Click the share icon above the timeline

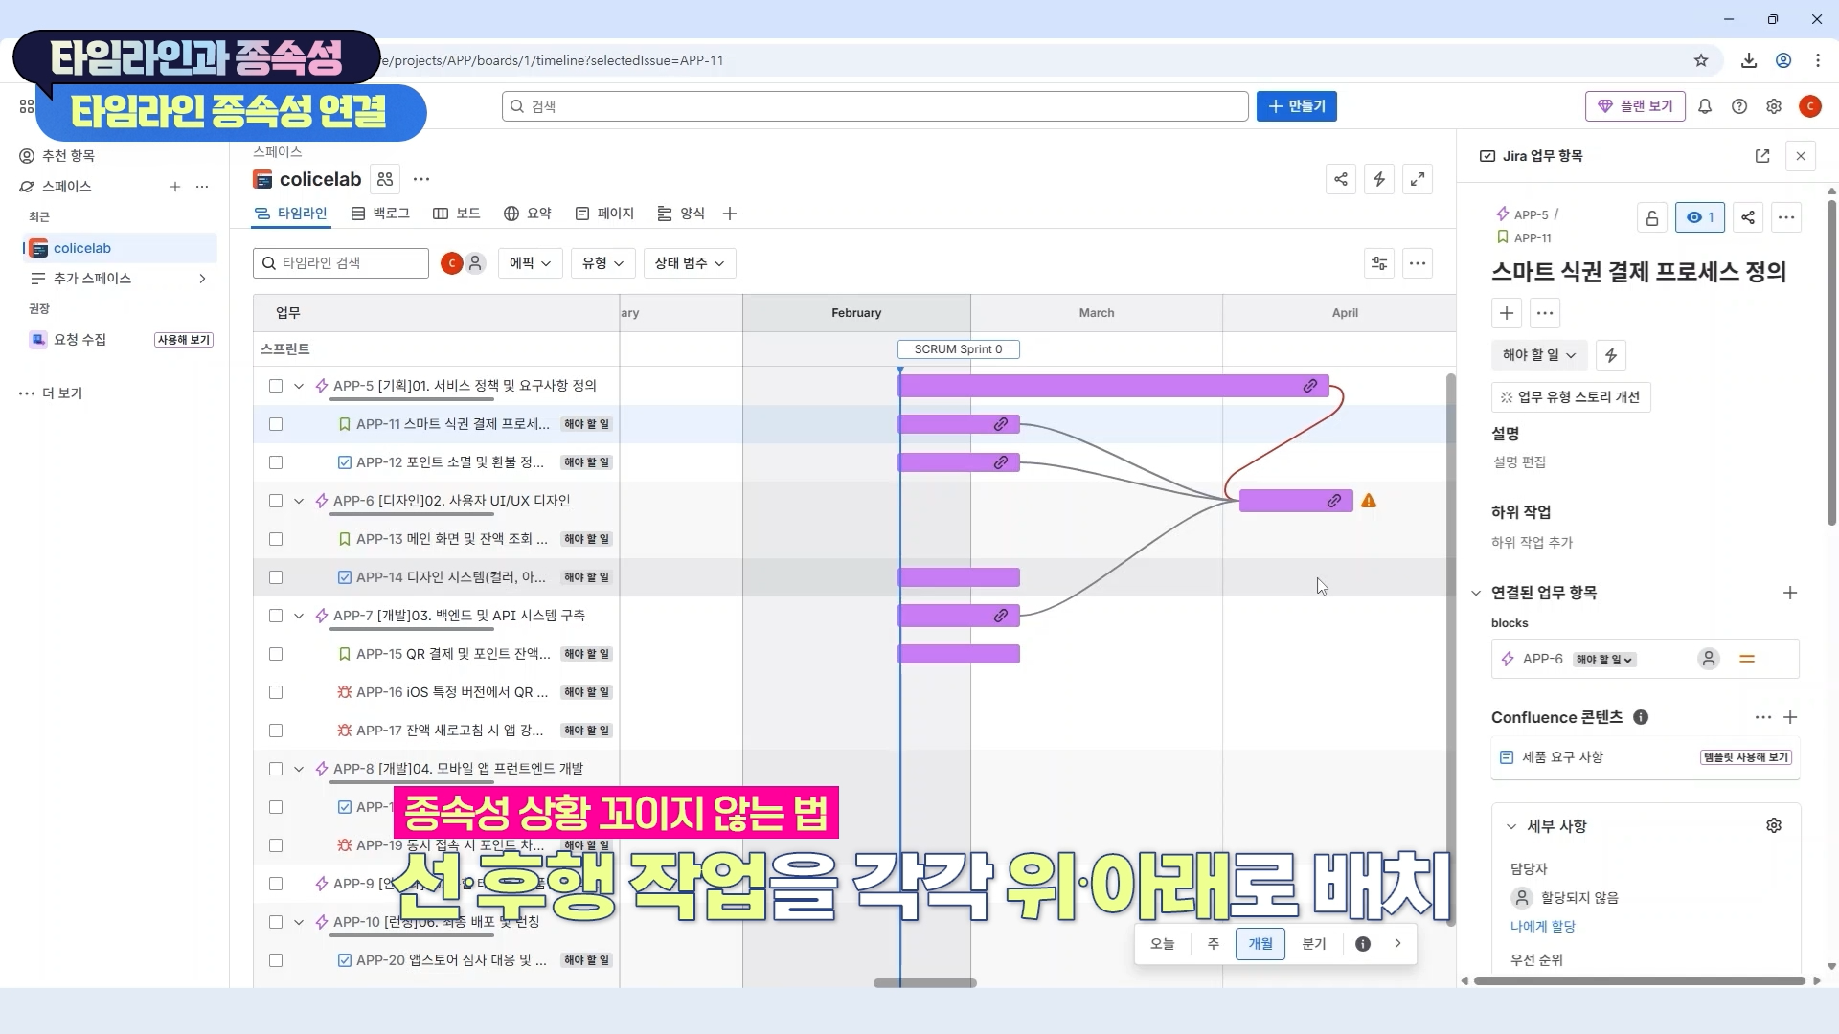(x=1341, y=179)
